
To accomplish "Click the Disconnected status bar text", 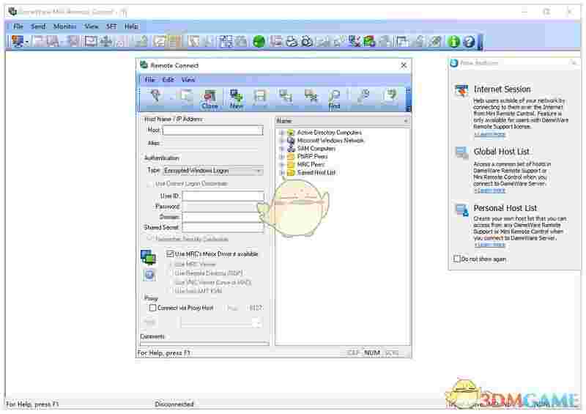I will (174, 404).
